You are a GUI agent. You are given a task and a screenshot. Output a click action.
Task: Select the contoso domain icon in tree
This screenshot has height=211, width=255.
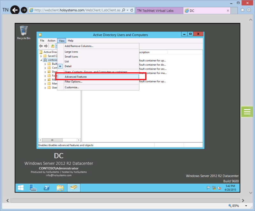[x=45, y=60]
